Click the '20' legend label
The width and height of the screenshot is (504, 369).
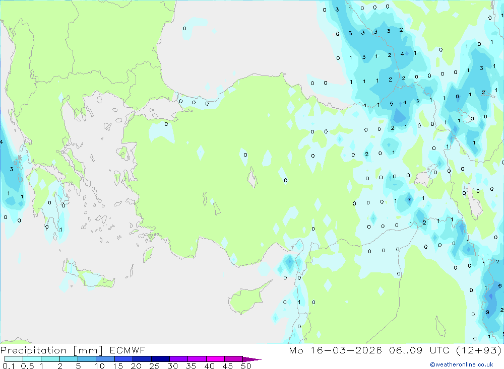coord(136,366)
